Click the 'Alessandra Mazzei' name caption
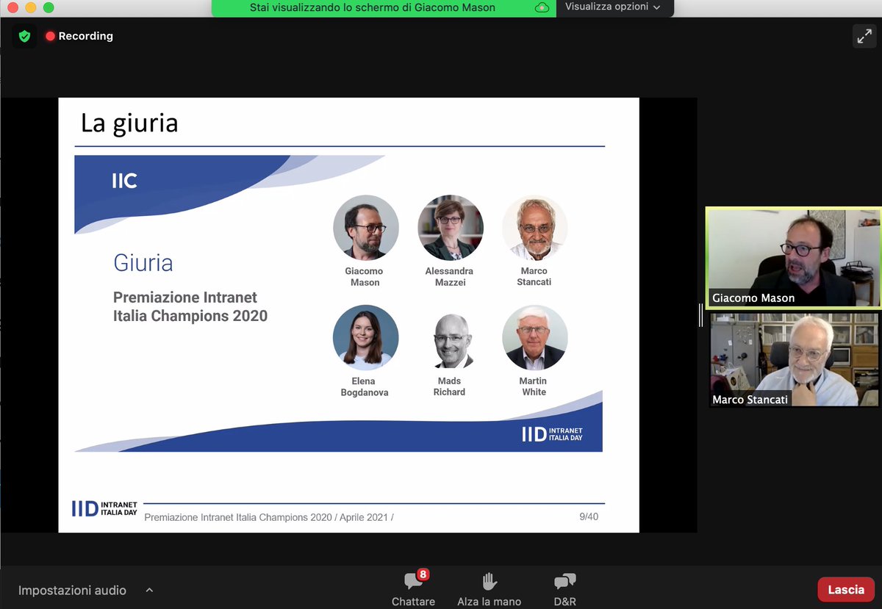The width and height of the screenshot is (882, 609). click(449, 276)
